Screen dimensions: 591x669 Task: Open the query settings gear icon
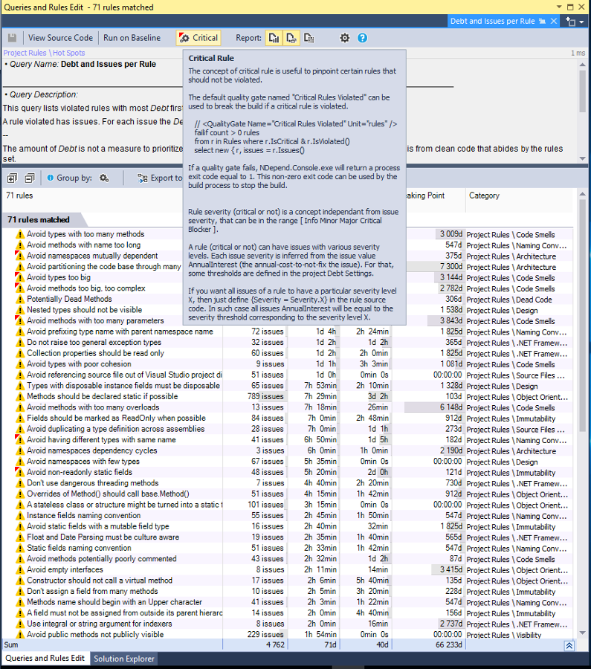[344, 38]
